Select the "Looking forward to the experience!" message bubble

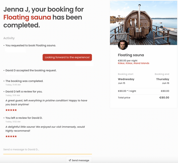[x=67, y=58]
